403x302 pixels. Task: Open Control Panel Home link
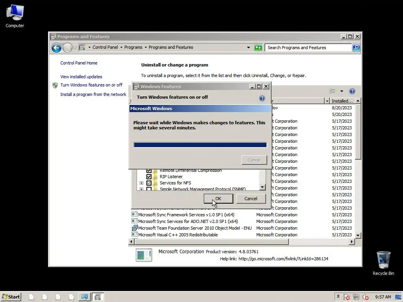(79, 63)
